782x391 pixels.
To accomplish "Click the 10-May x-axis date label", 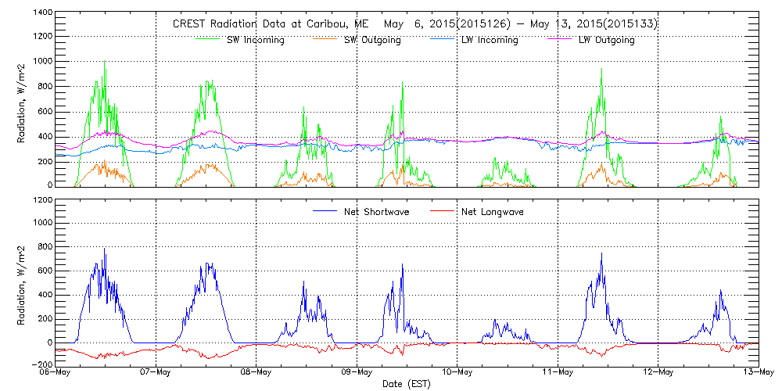I will click(457, 372).
